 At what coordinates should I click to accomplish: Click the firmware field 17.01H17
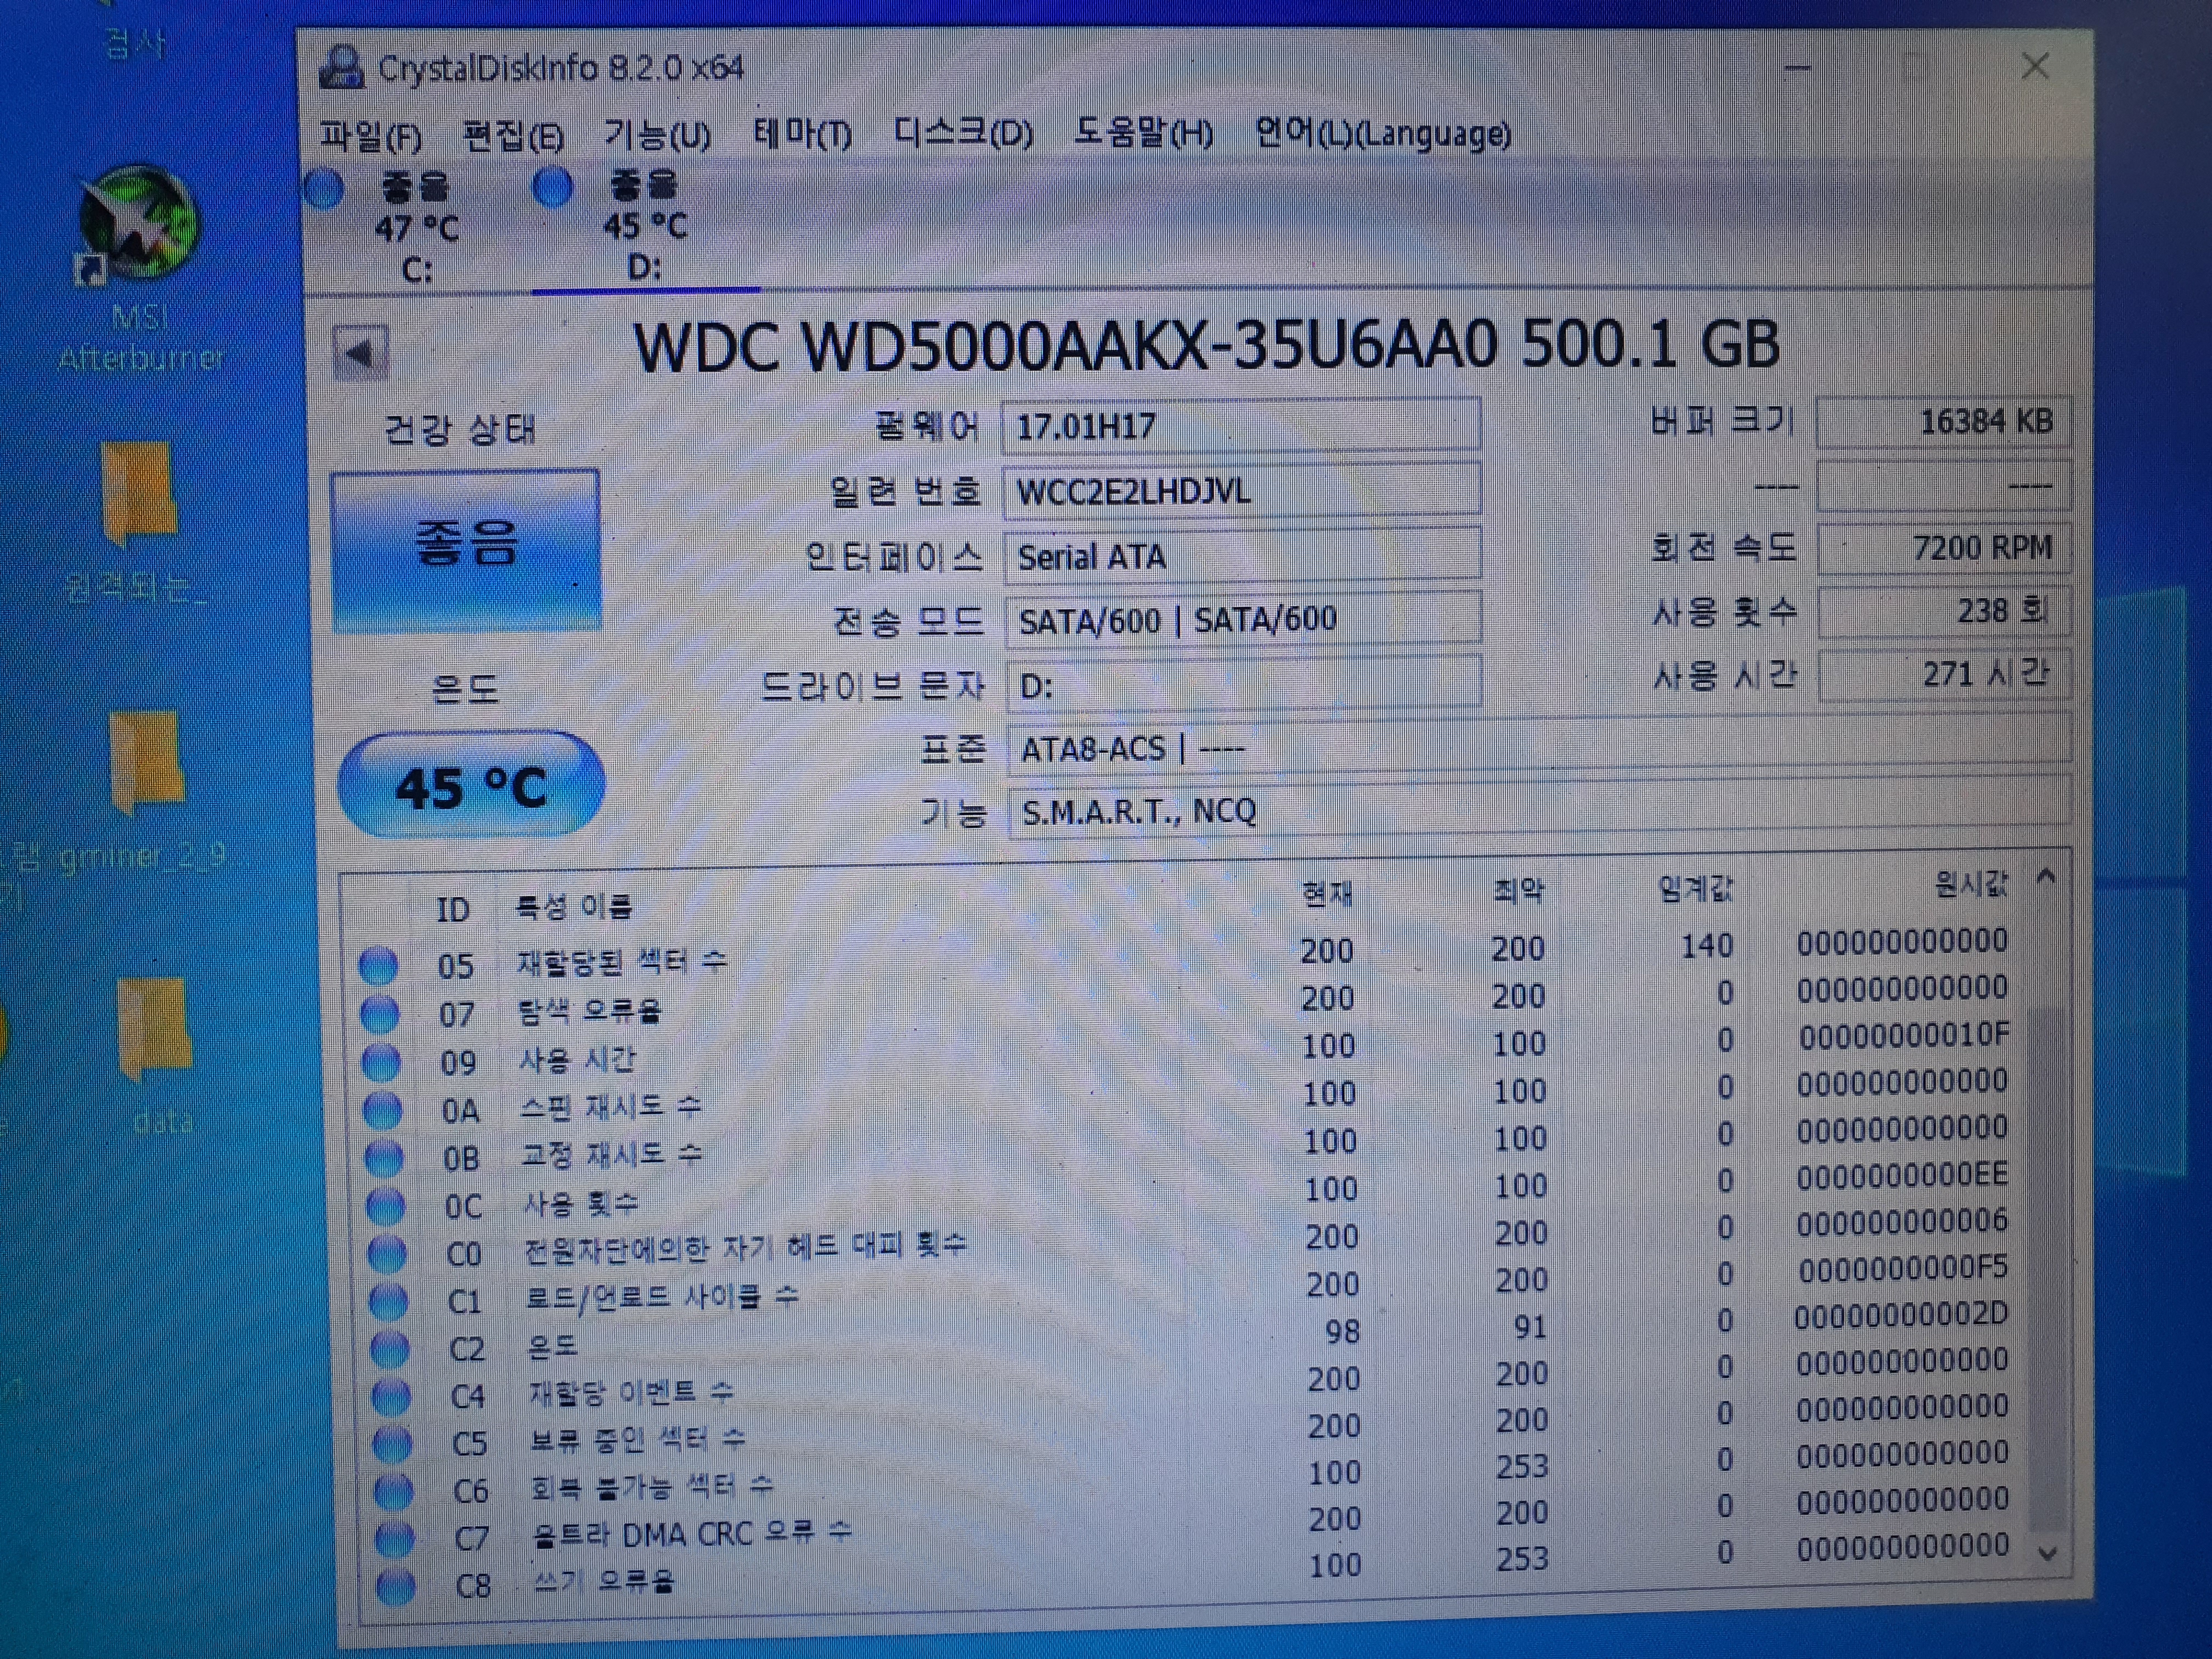click(x=1241, y=426)
